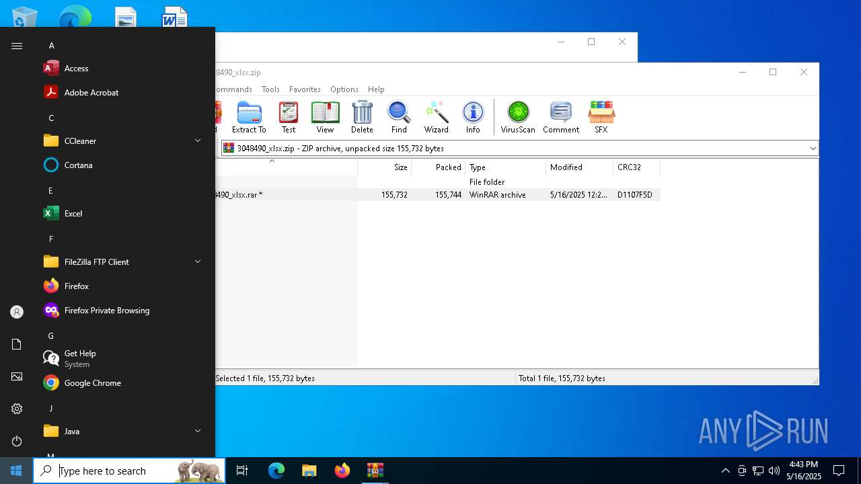The width and height of the screenshot is (861, 484).
Task: Click WinRAR icon in the taskbar
Action: click(x=375, y=471)
